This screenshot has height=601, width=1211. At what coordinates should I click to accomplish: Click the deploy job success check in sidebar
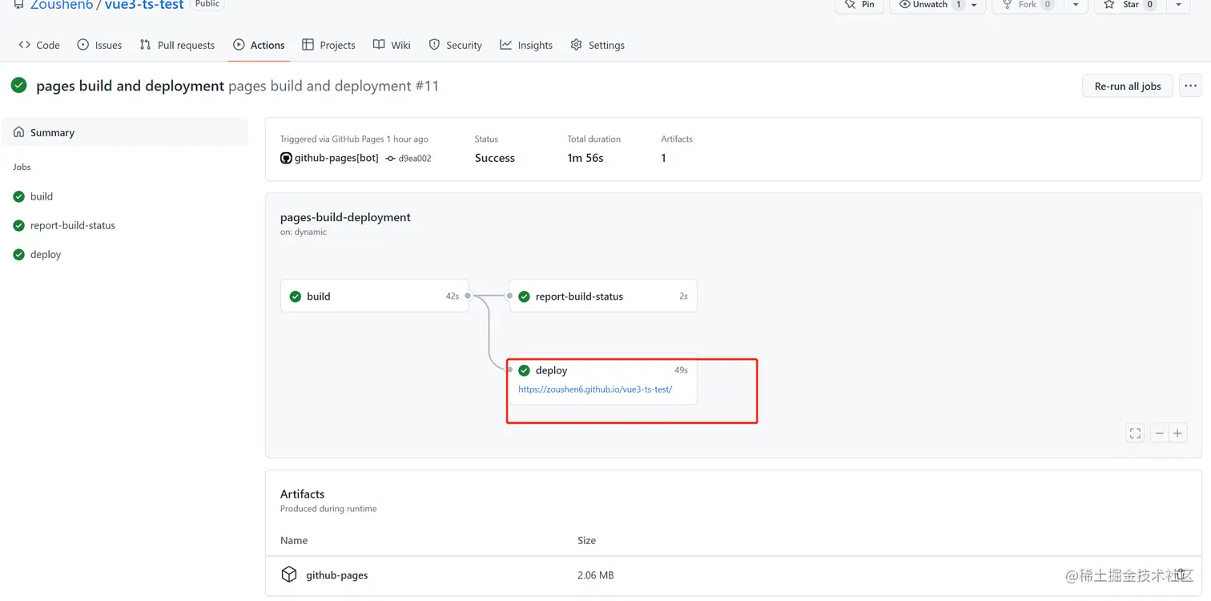19,254
